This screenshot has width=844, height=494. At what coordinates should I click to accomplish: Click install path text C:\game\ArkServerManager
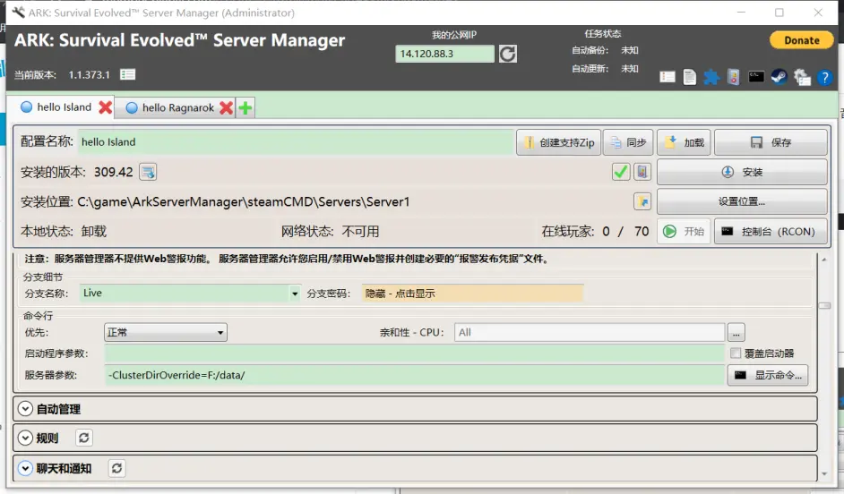244,202
